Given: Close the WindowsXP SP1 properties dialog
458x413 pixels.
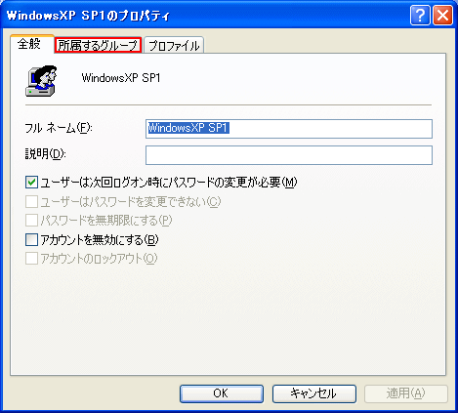Looking at the screenshot, I should (442, 16).
